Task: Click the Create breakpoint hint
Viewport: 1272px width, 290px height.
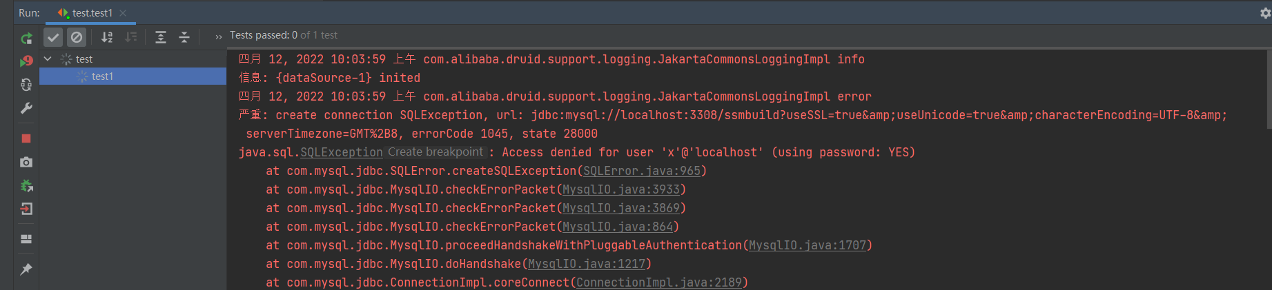Action: (x=436, y=152)
